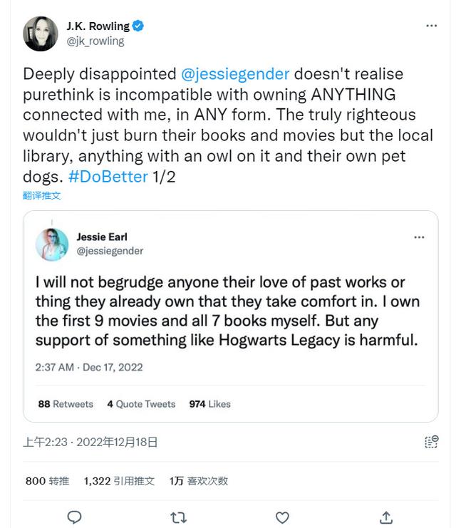Open J.K. Rowling's profile avatar
The width and height of the screenshot is (456, 528).
point(41,33)
